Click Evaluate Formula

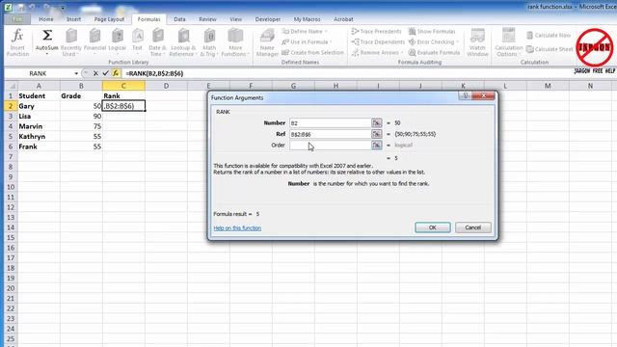coord(434,52)
